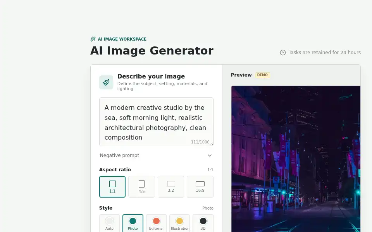Click the "Aspect ratio" section label
This screenshot has height=232, width=372.
click(x=115, y=170)
